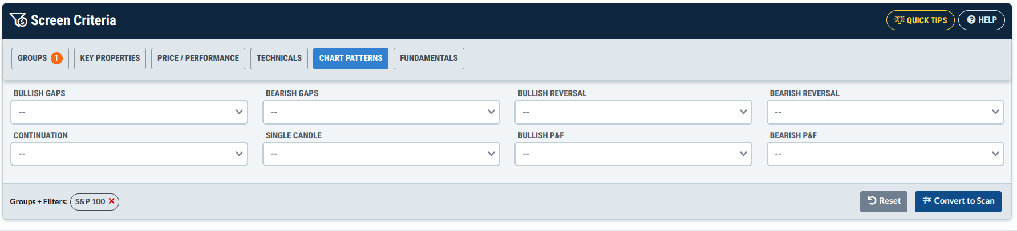Select the Price / Performance tab
The image size is (1017, 231).
pos(198,59)
